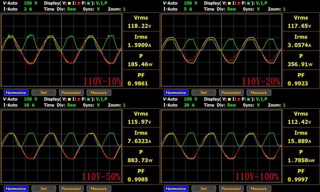The height and width of the screenshot is (192, 320).
Task: Select the Zoom 1 value in 110V-10% panel
Action: [124, 9]
